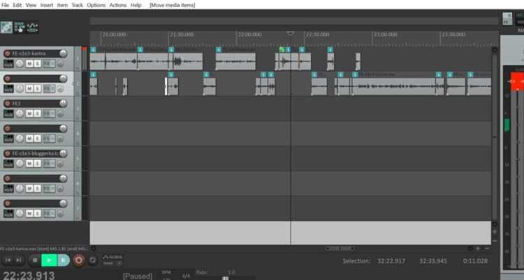Viewport: 524px width, 280px height.
Task: Open record input settings on FE-s1e3-bloggerka track
Action: coord(8,163)
